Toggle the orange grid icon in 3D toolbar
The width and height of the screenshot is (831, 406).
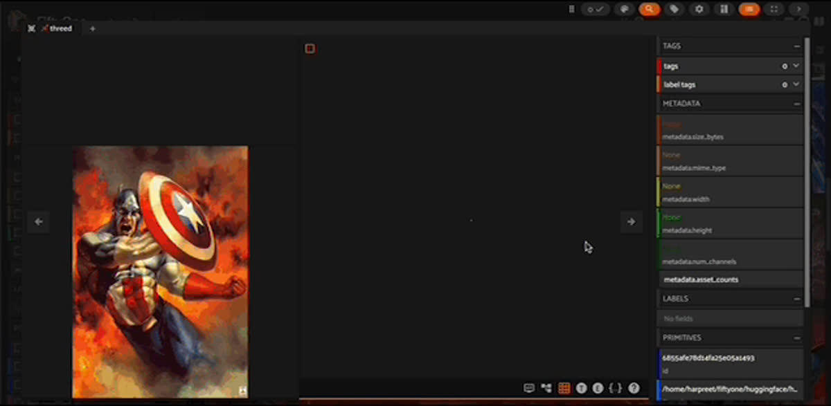point(564,389)
